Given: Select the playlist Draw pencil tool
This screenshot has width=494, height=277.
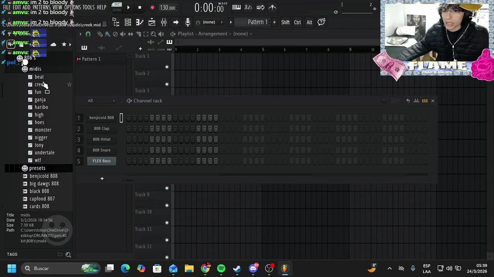Looking at the screenshot, I should pyautogui.click(x=100, y=34).
